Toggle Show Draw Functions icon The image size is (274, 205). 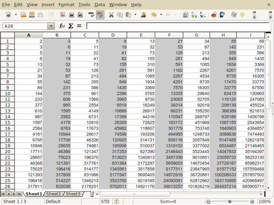pos(222,15)
